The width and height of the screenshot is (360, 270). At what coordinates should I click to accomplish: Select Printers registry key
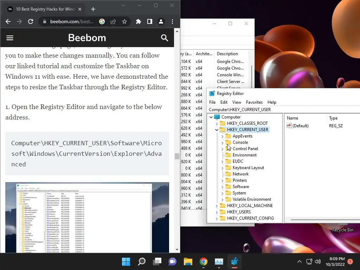[240, 180]
